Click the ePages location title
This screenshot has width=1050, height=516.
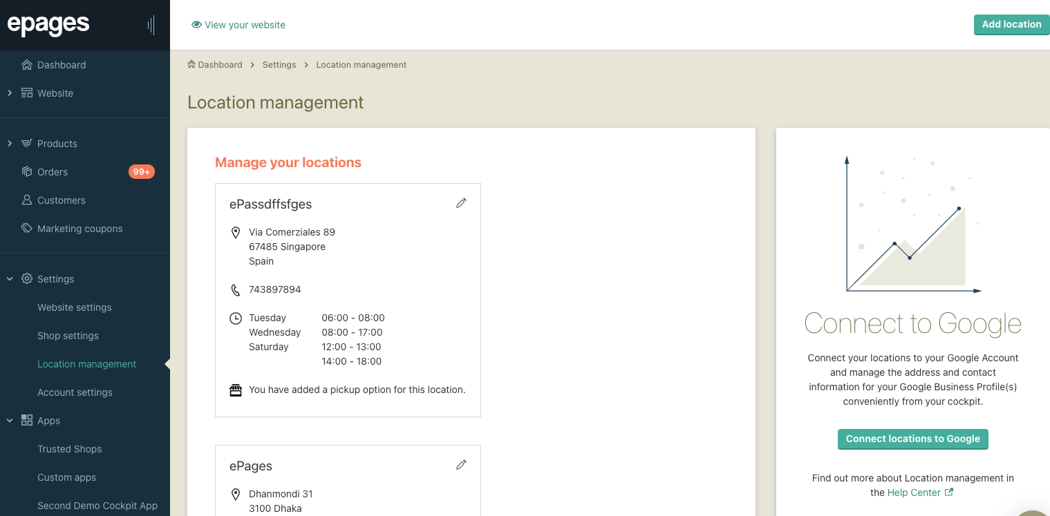coord(251,466)
